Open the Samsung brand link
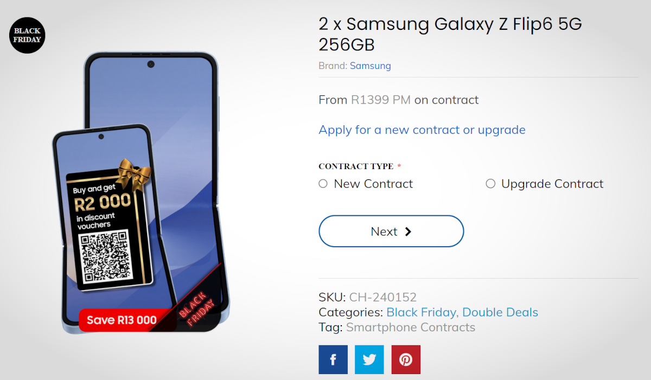 click(x=371, y=66)
